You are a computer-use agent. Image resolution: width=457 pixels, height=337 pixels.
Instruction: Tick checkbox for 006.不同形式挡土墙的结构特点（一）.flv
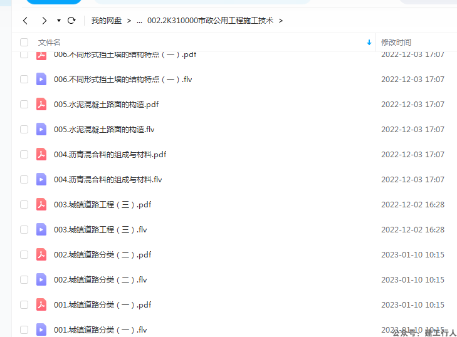pyautogui.click(x=24, y=79)
